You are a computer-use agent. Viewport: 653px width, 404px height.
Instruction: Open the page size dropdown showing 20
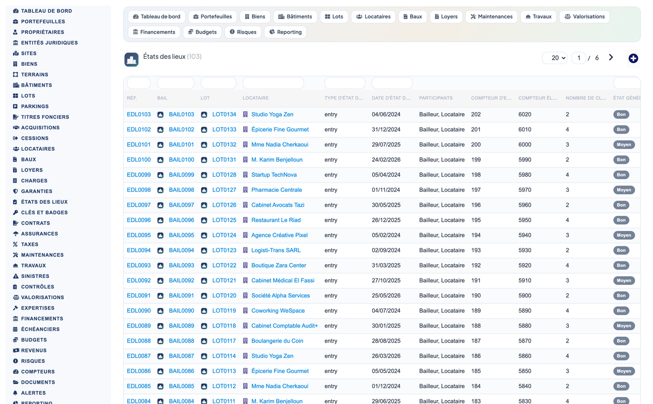coord(555,58)
